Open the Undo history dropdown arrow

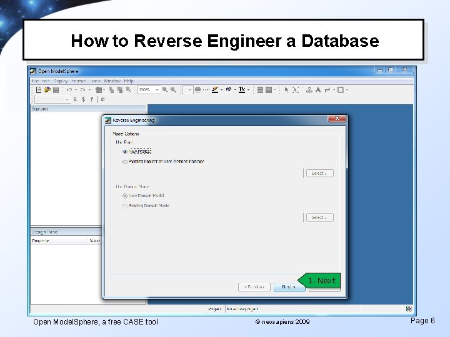click(x=76, y=90)
